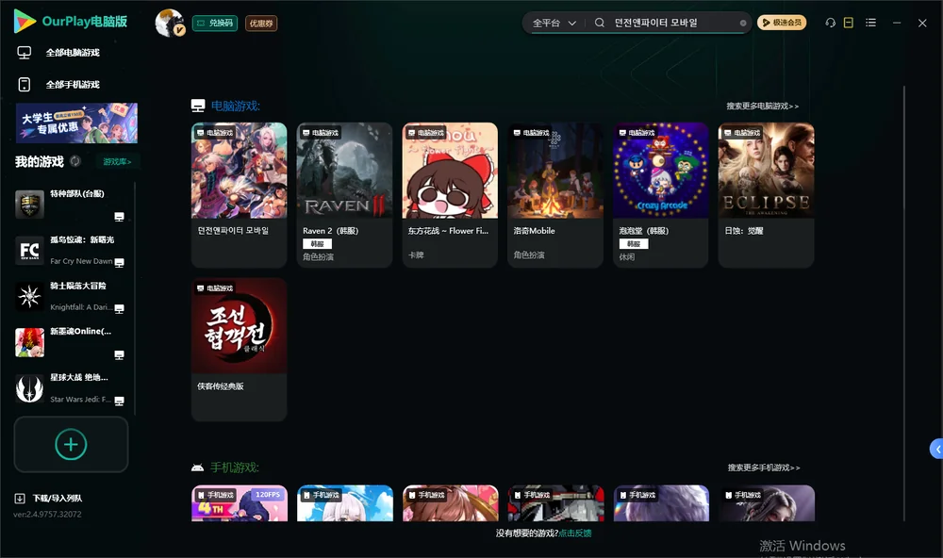Click the PC icon on Star Wars entry
Image resolution: width=943 pixels, height=558 pixels.
pos(119,401)
